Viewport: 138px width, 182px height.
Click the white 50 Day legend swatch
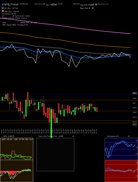[x=3, y=8]
